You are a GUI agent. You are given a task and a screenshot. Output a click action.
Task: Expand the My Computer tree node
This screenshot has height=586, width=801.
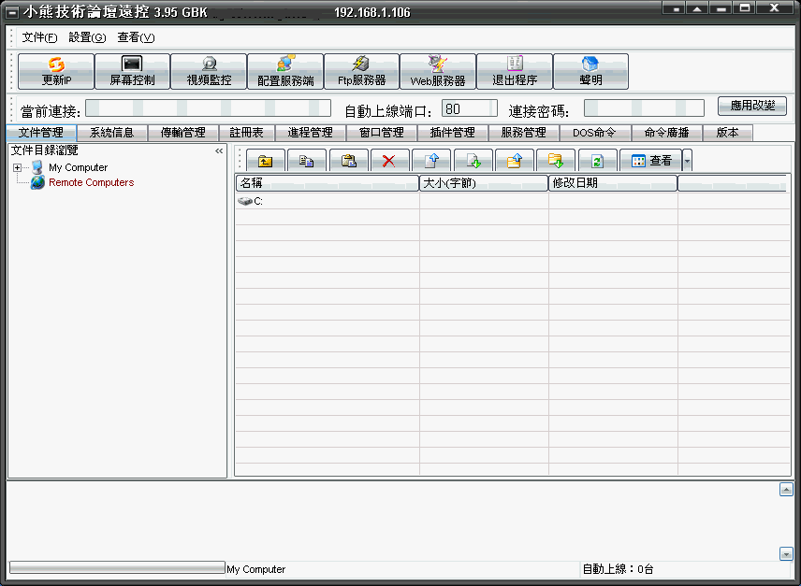[17, 168]
